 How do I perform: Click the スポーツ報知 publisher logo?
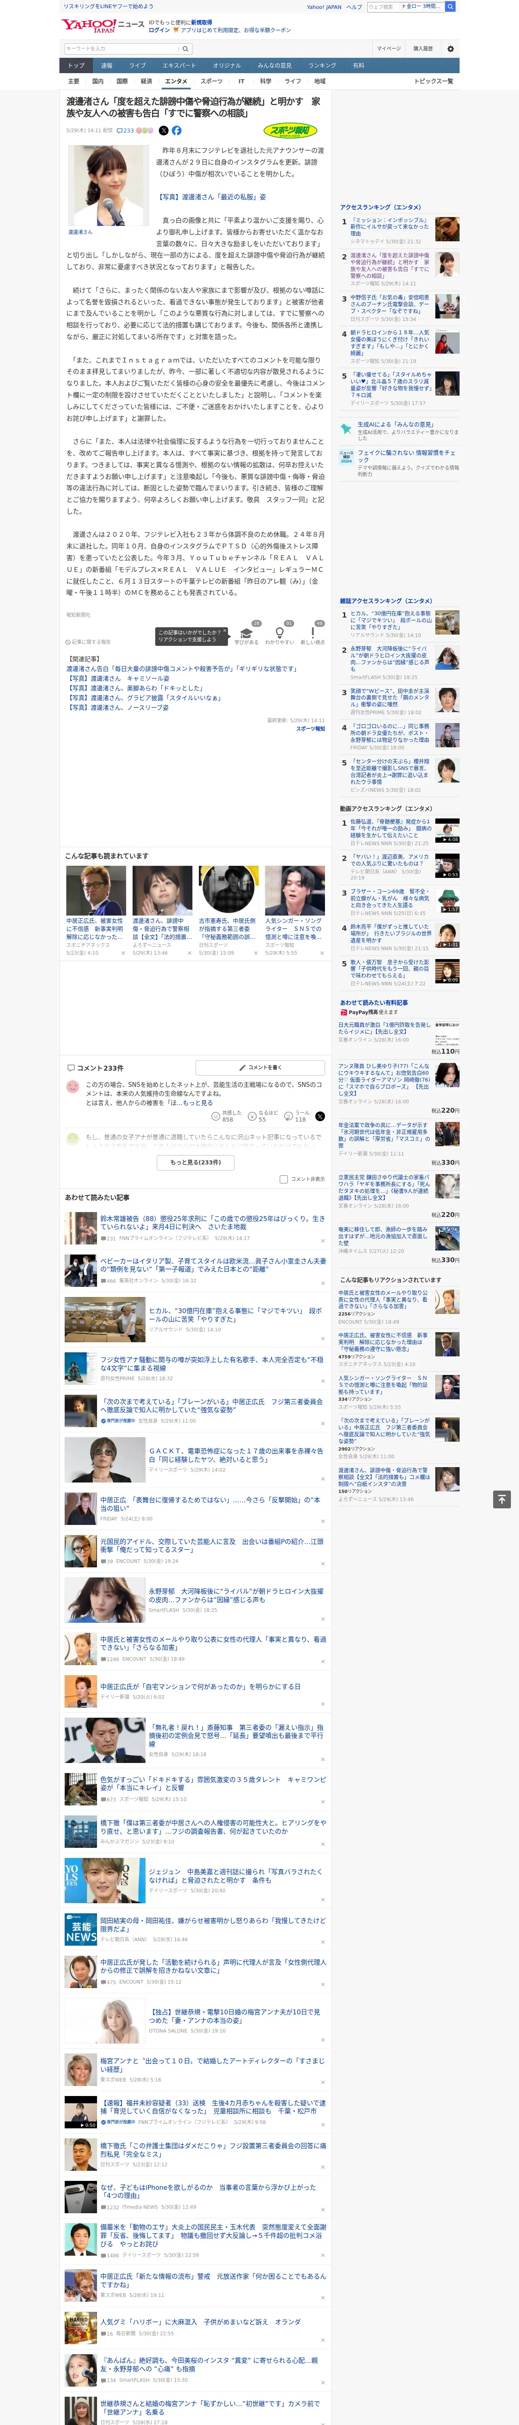pos(290,131)
